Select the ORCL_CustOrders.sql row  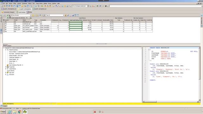coord(78,31)
